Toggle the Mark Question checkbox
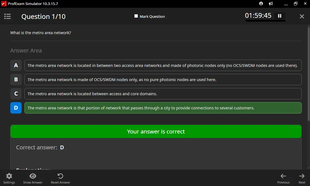This screenshot has width=310, height=186. (x=136, y=16)
